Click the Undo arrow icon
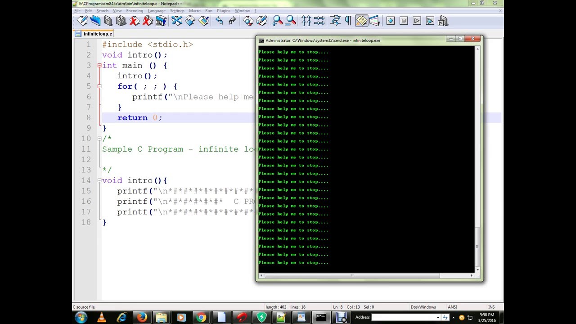 click(x=219, y=21)
